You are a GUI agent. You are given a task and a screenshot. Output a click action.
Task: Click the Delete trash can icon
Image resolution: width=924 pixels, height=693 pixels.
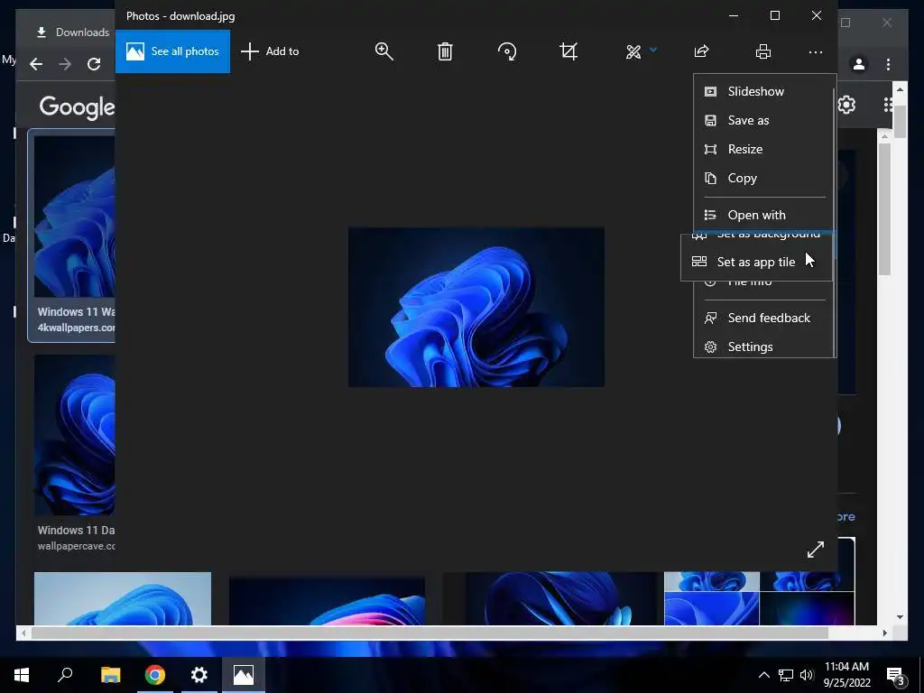(445, 51)
